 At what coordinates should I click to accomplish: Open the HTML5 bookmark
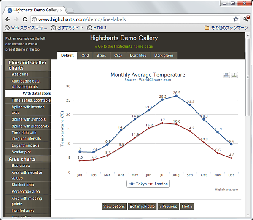tap(97, 28)
